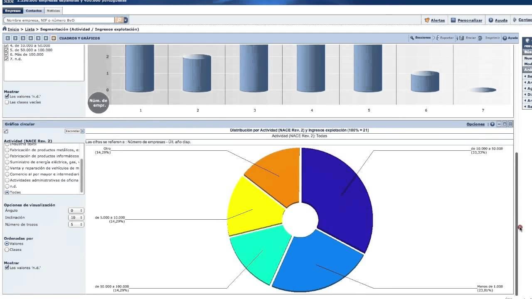Select the Clases ordering radio button
The image size is (532, 299).
tap(7, 250)
